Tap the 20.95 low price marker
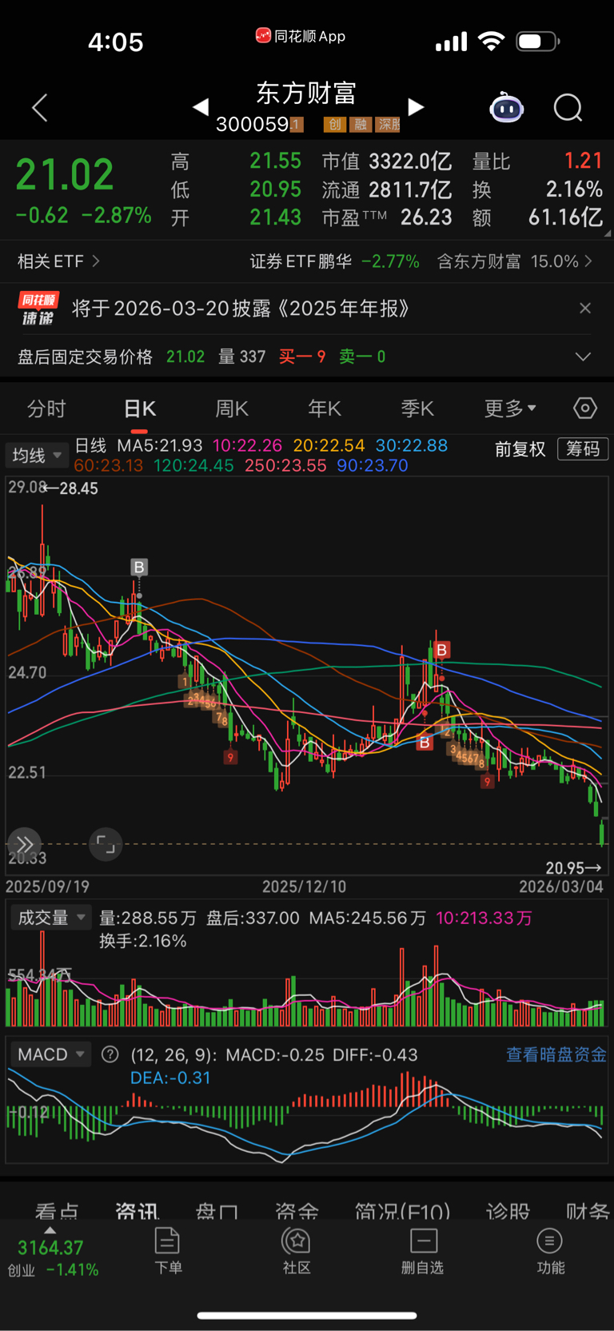The width and height of the screenshot is (614, 1331). [573, 868]
